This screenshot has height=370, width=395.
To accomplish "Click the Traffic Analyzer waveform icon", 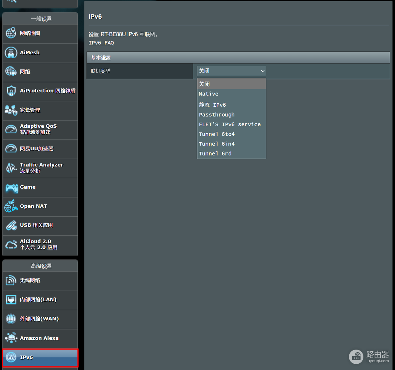I will tap(11, 168).
